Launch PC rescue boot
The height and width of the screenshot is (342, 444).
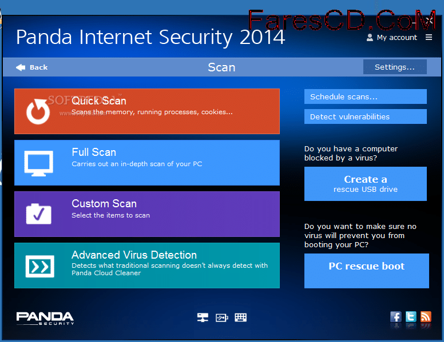coord(366,271)
